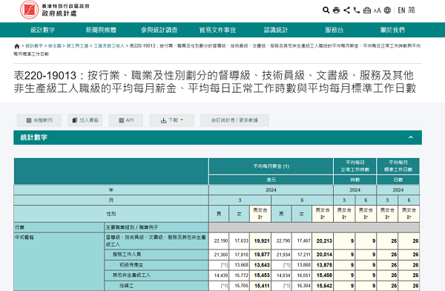Viewport: 445px width, 291px height.
Task: Switch to Simplified Chinese 简
Action: tap(412, 10)
